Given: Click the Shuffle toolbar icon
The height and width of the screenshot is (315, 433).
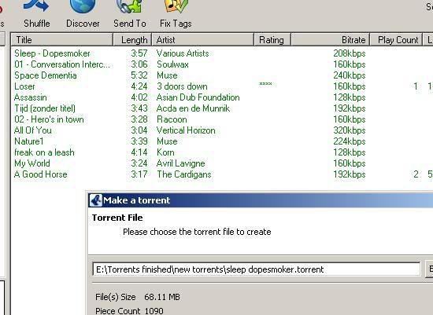Looking at the screenshot, I should pos(36,5).
